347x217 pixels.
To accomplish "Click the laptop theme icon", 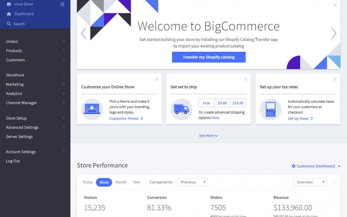I will pos(92,109).
